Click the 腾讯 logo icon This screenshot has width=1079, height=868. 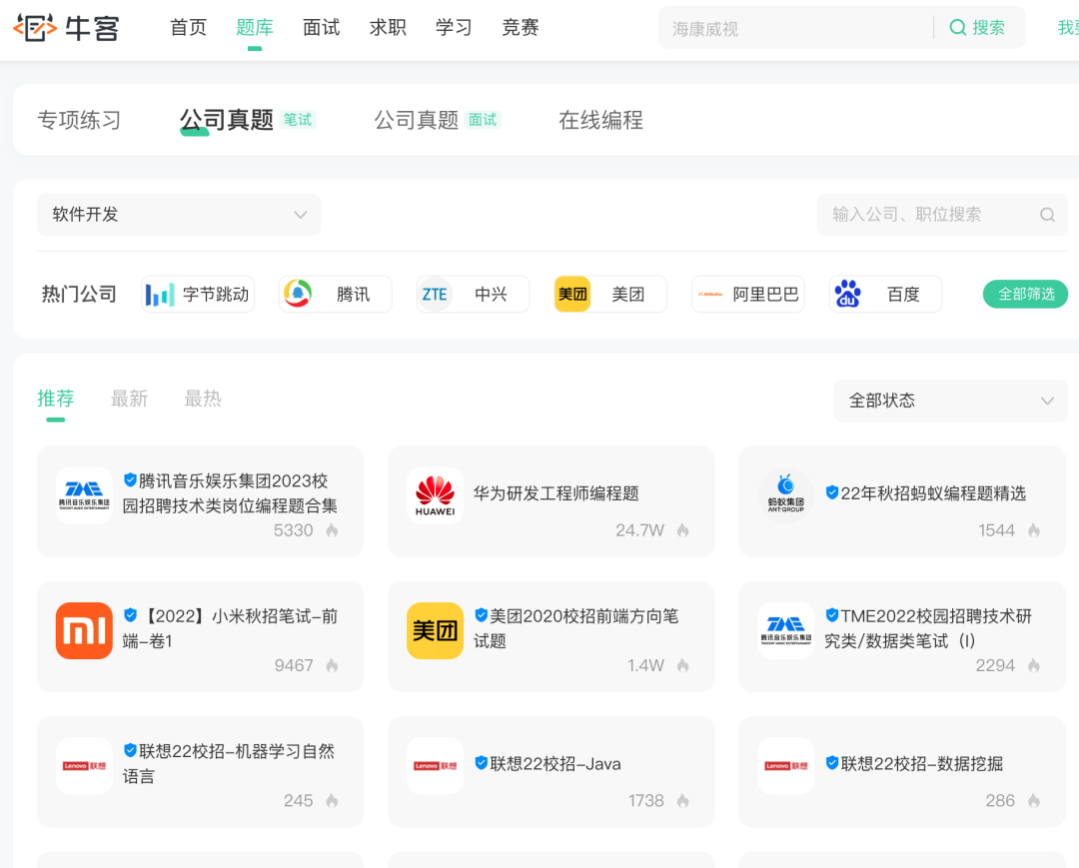pos(298,294)
